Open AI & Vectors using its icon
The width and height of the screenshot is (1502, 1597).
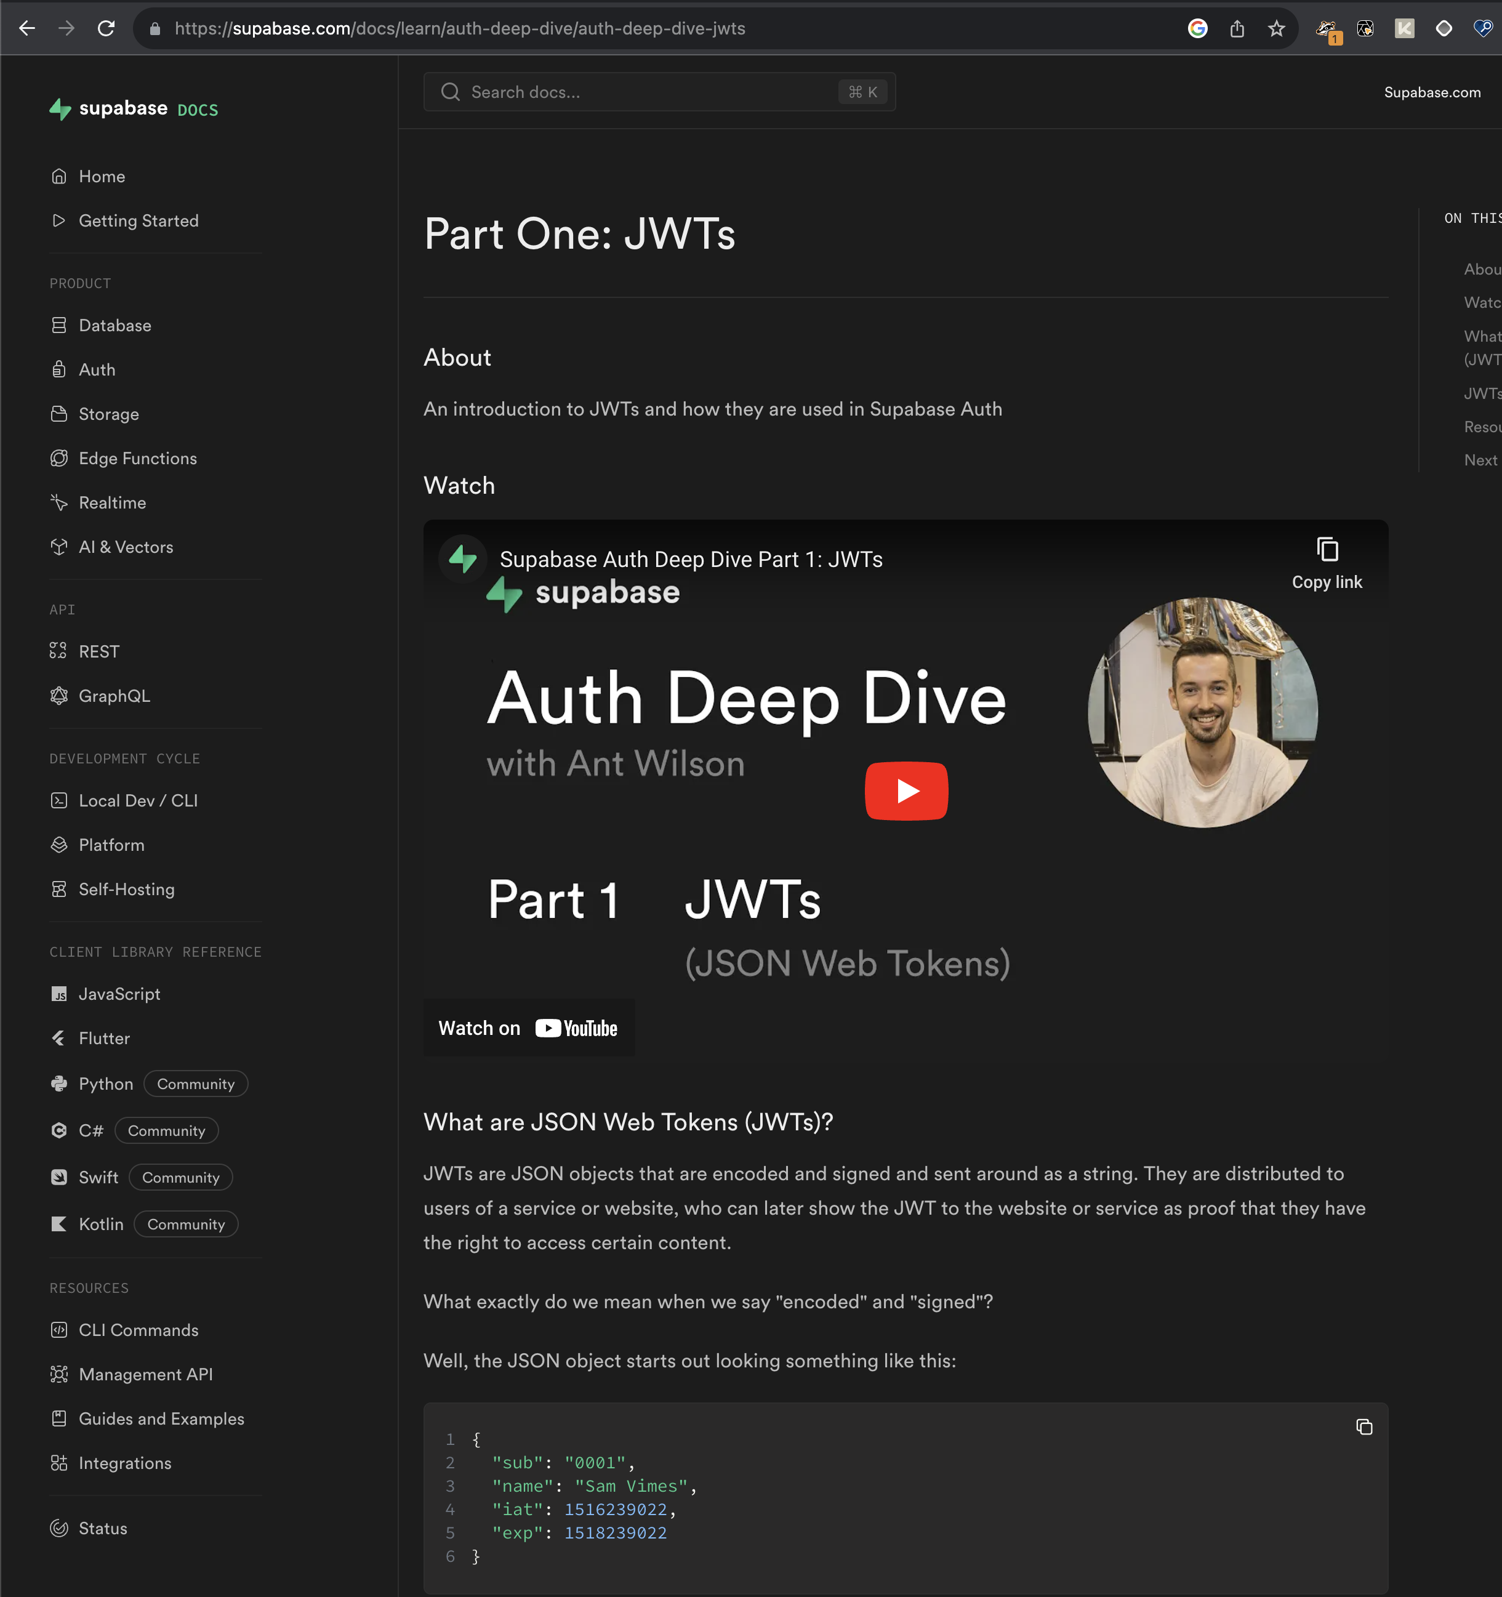click(x=60, y=547)
